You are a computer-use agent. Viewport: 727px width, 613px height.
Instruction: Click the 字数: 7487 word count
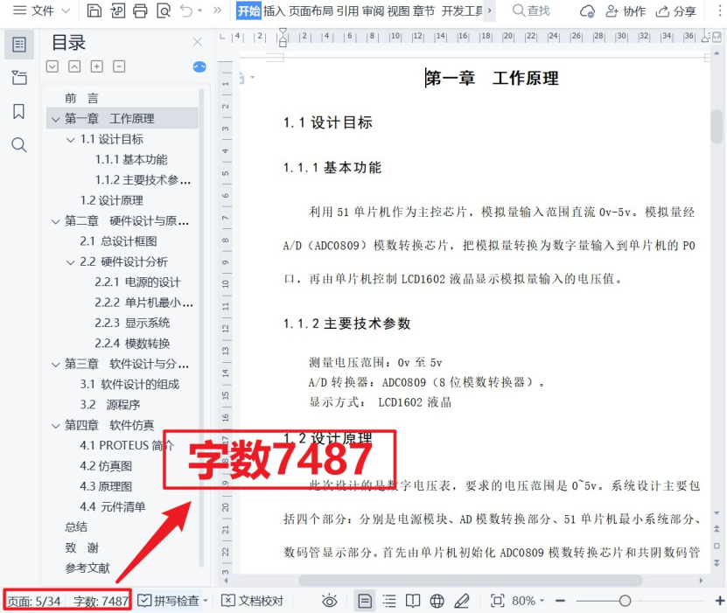tap(101, 602)
